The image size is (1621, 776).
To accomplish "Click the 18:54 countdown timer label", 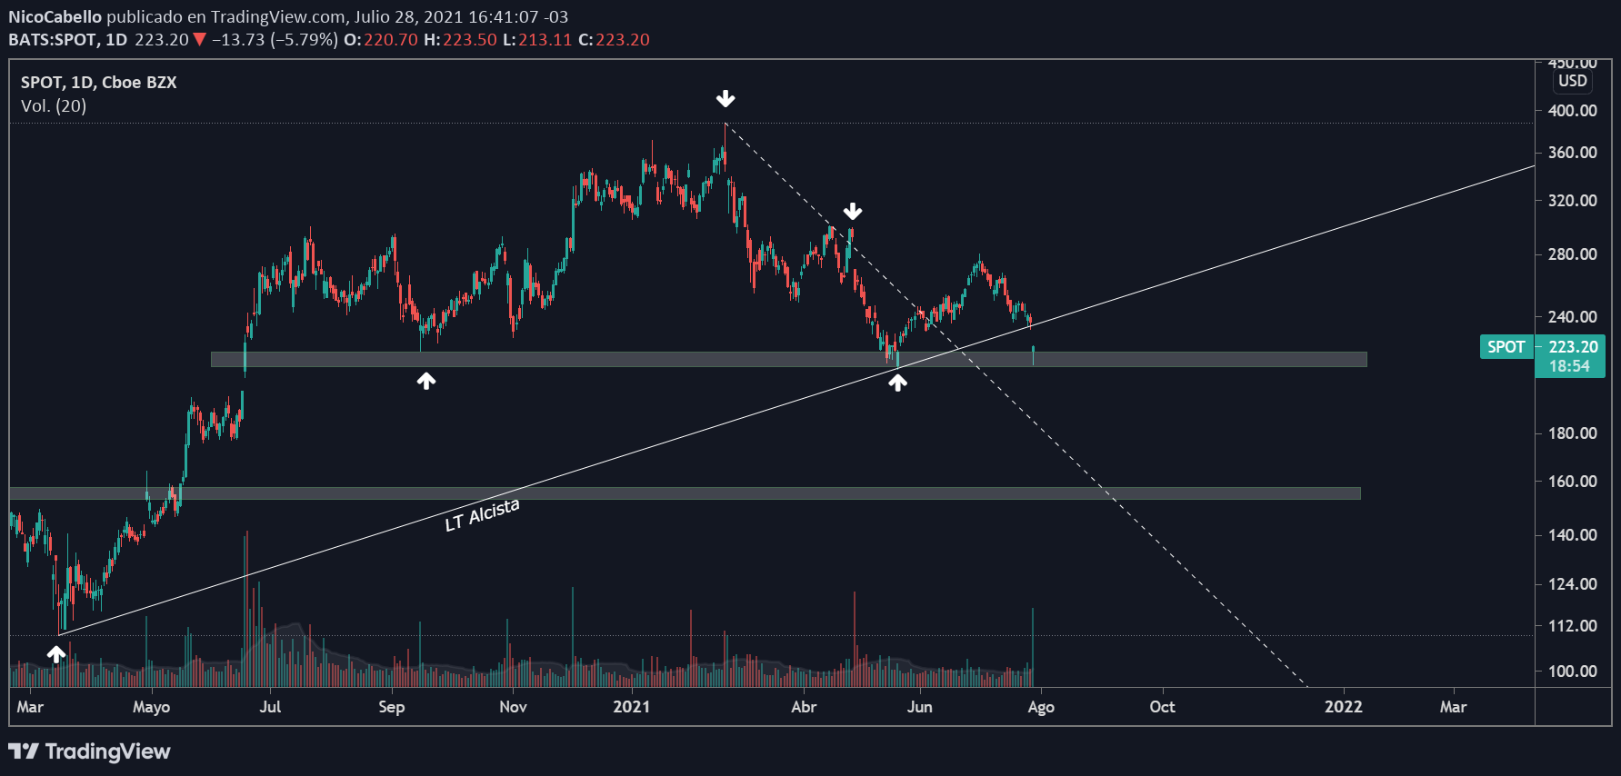I will [1569, 366].
